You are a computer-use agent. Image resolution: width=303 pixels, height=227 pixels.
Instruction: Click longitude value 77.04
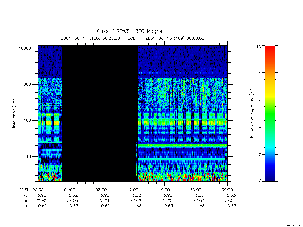230,201
